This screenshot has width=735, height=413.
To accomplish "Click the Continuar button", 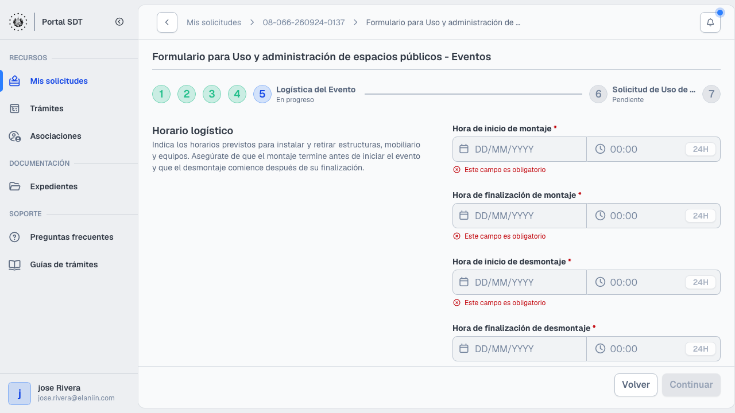I will 691,385.
